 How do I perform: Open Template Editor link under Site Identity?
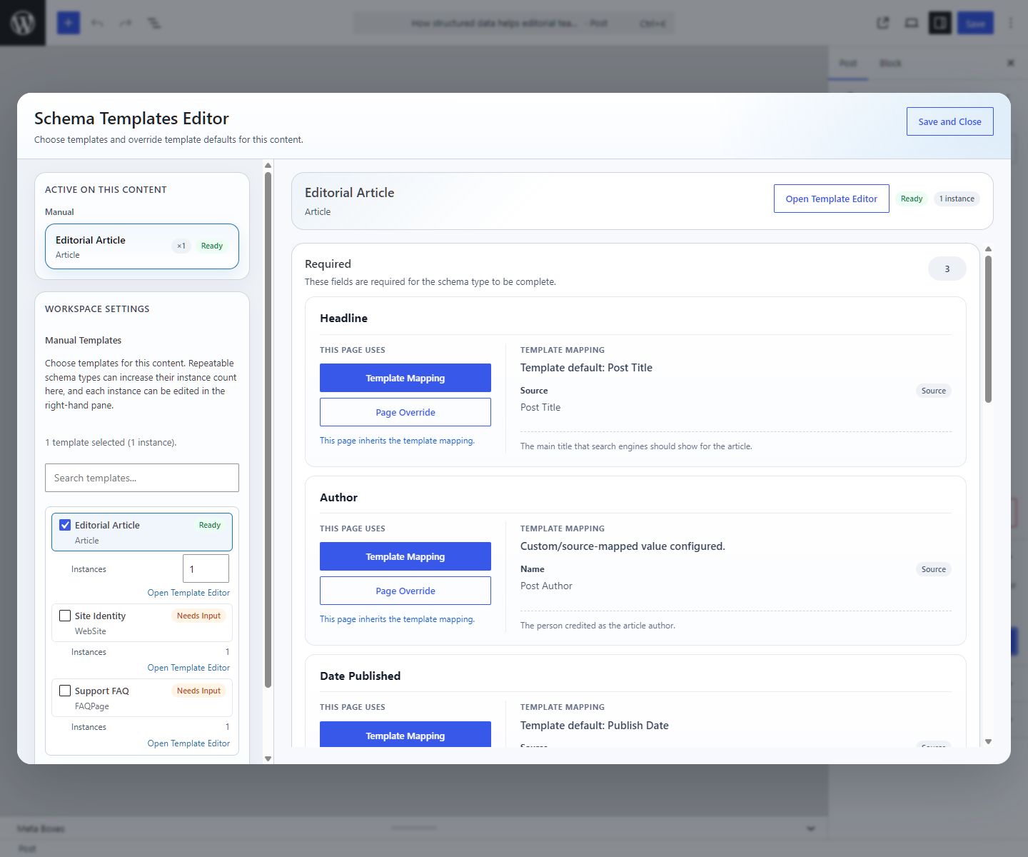tap(188, 668)
